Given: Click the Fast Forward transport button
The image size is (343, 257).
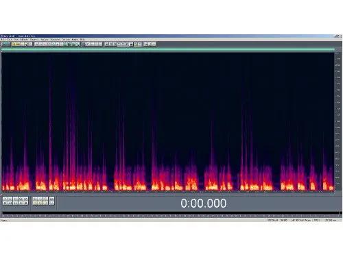Looking at the screenshot, I should 15,203.
